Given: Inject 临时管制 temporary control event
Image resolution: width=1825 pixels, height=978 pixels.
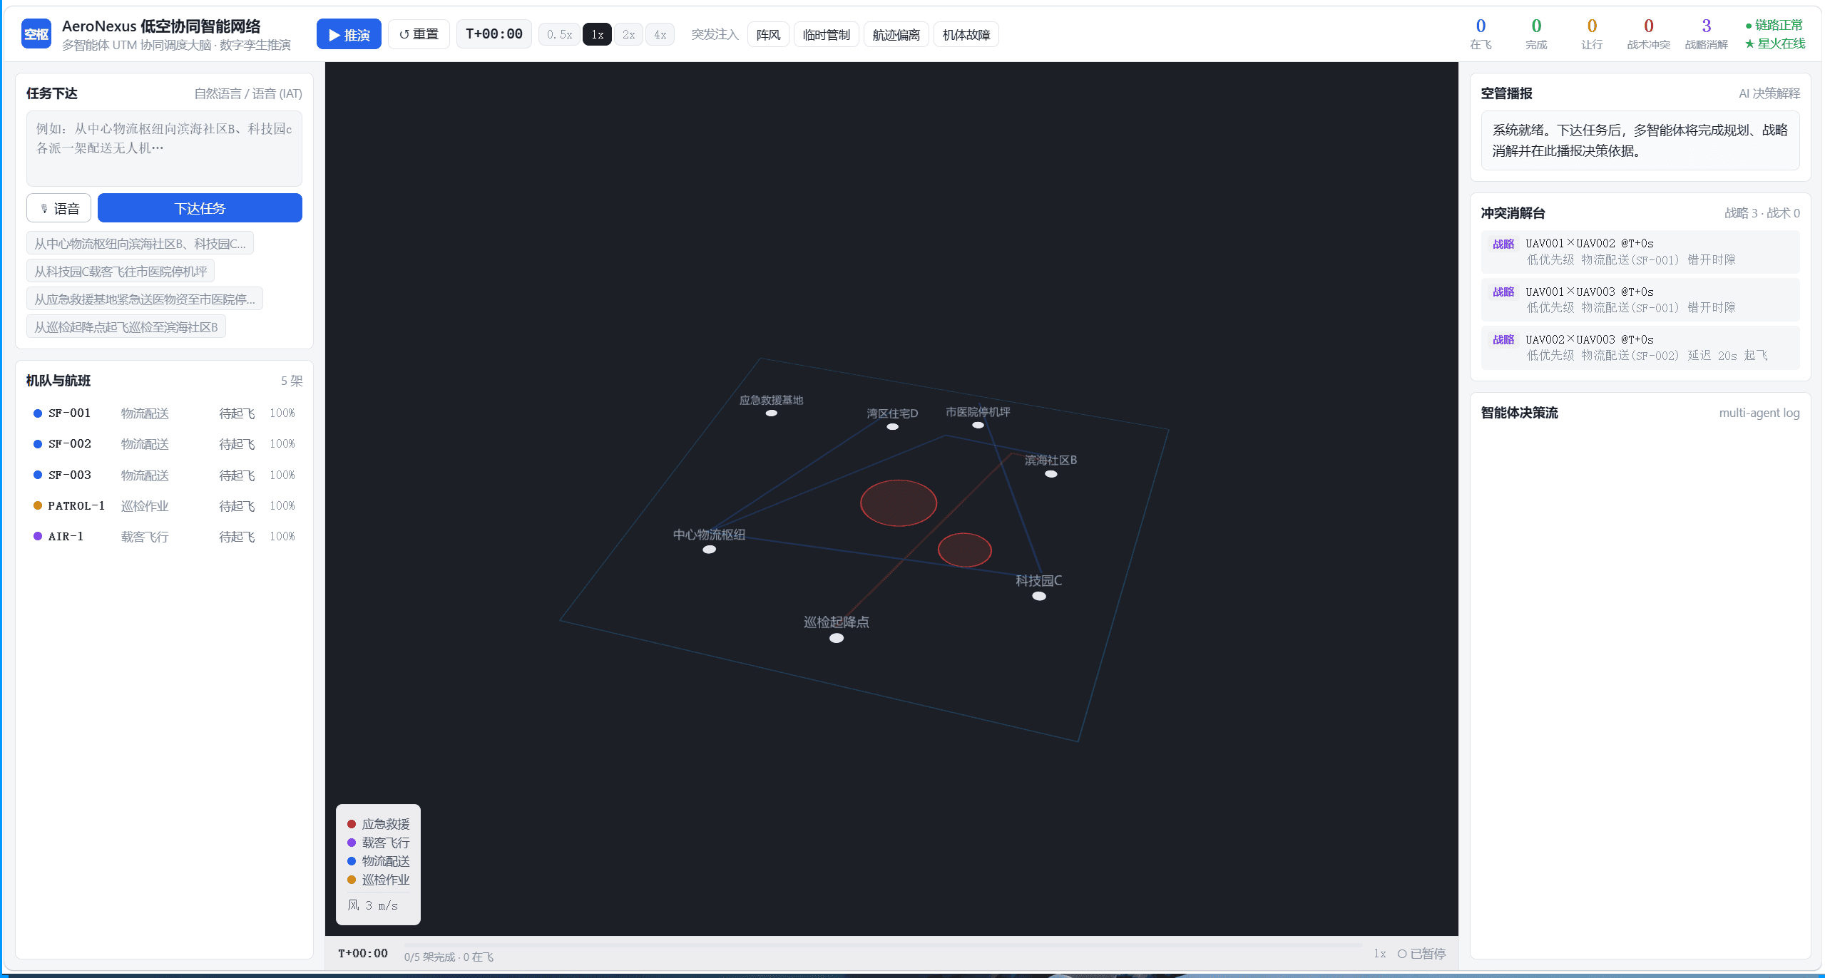Looking at the screenshot, I should (x=826, y=34).
